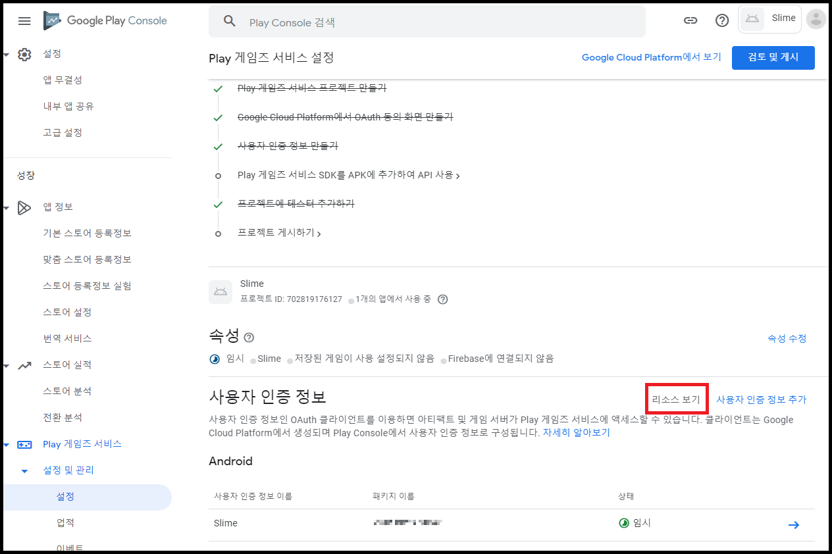Open 번역 서비스 in sidebar
Screen dimensions: 832x554
pyautogui.click(x=67, y=338)
